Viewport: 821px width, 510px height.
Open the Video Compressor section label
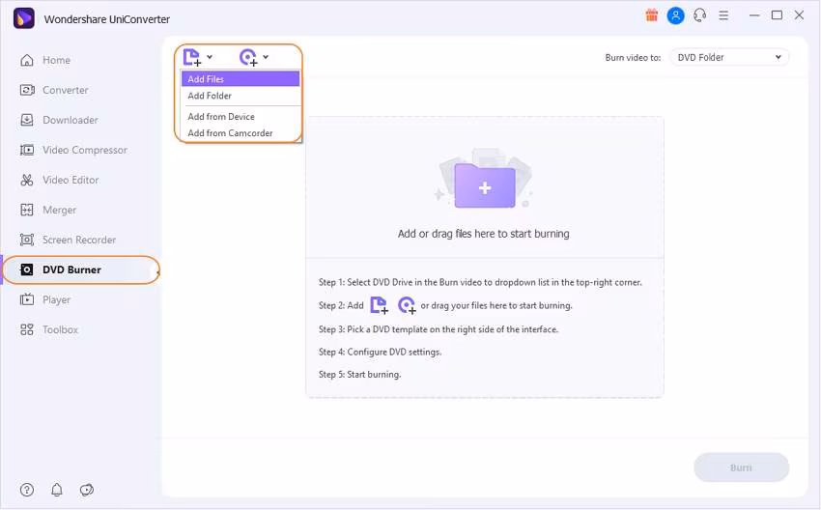click(85, 150)
